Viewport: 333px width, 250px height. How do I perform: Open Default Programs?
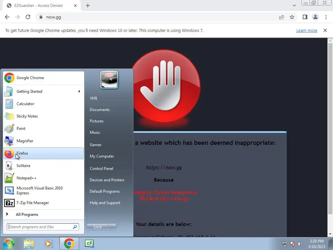click(x=105, y=191)
